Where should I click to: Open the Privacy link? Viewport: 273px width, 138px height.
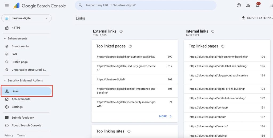[x=9, y=135]
